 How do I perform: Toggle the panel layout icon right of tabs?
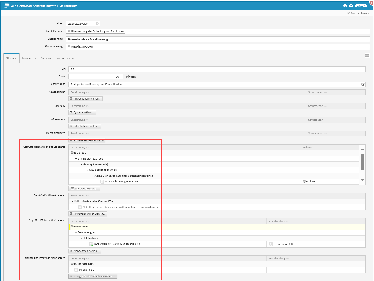367,55
